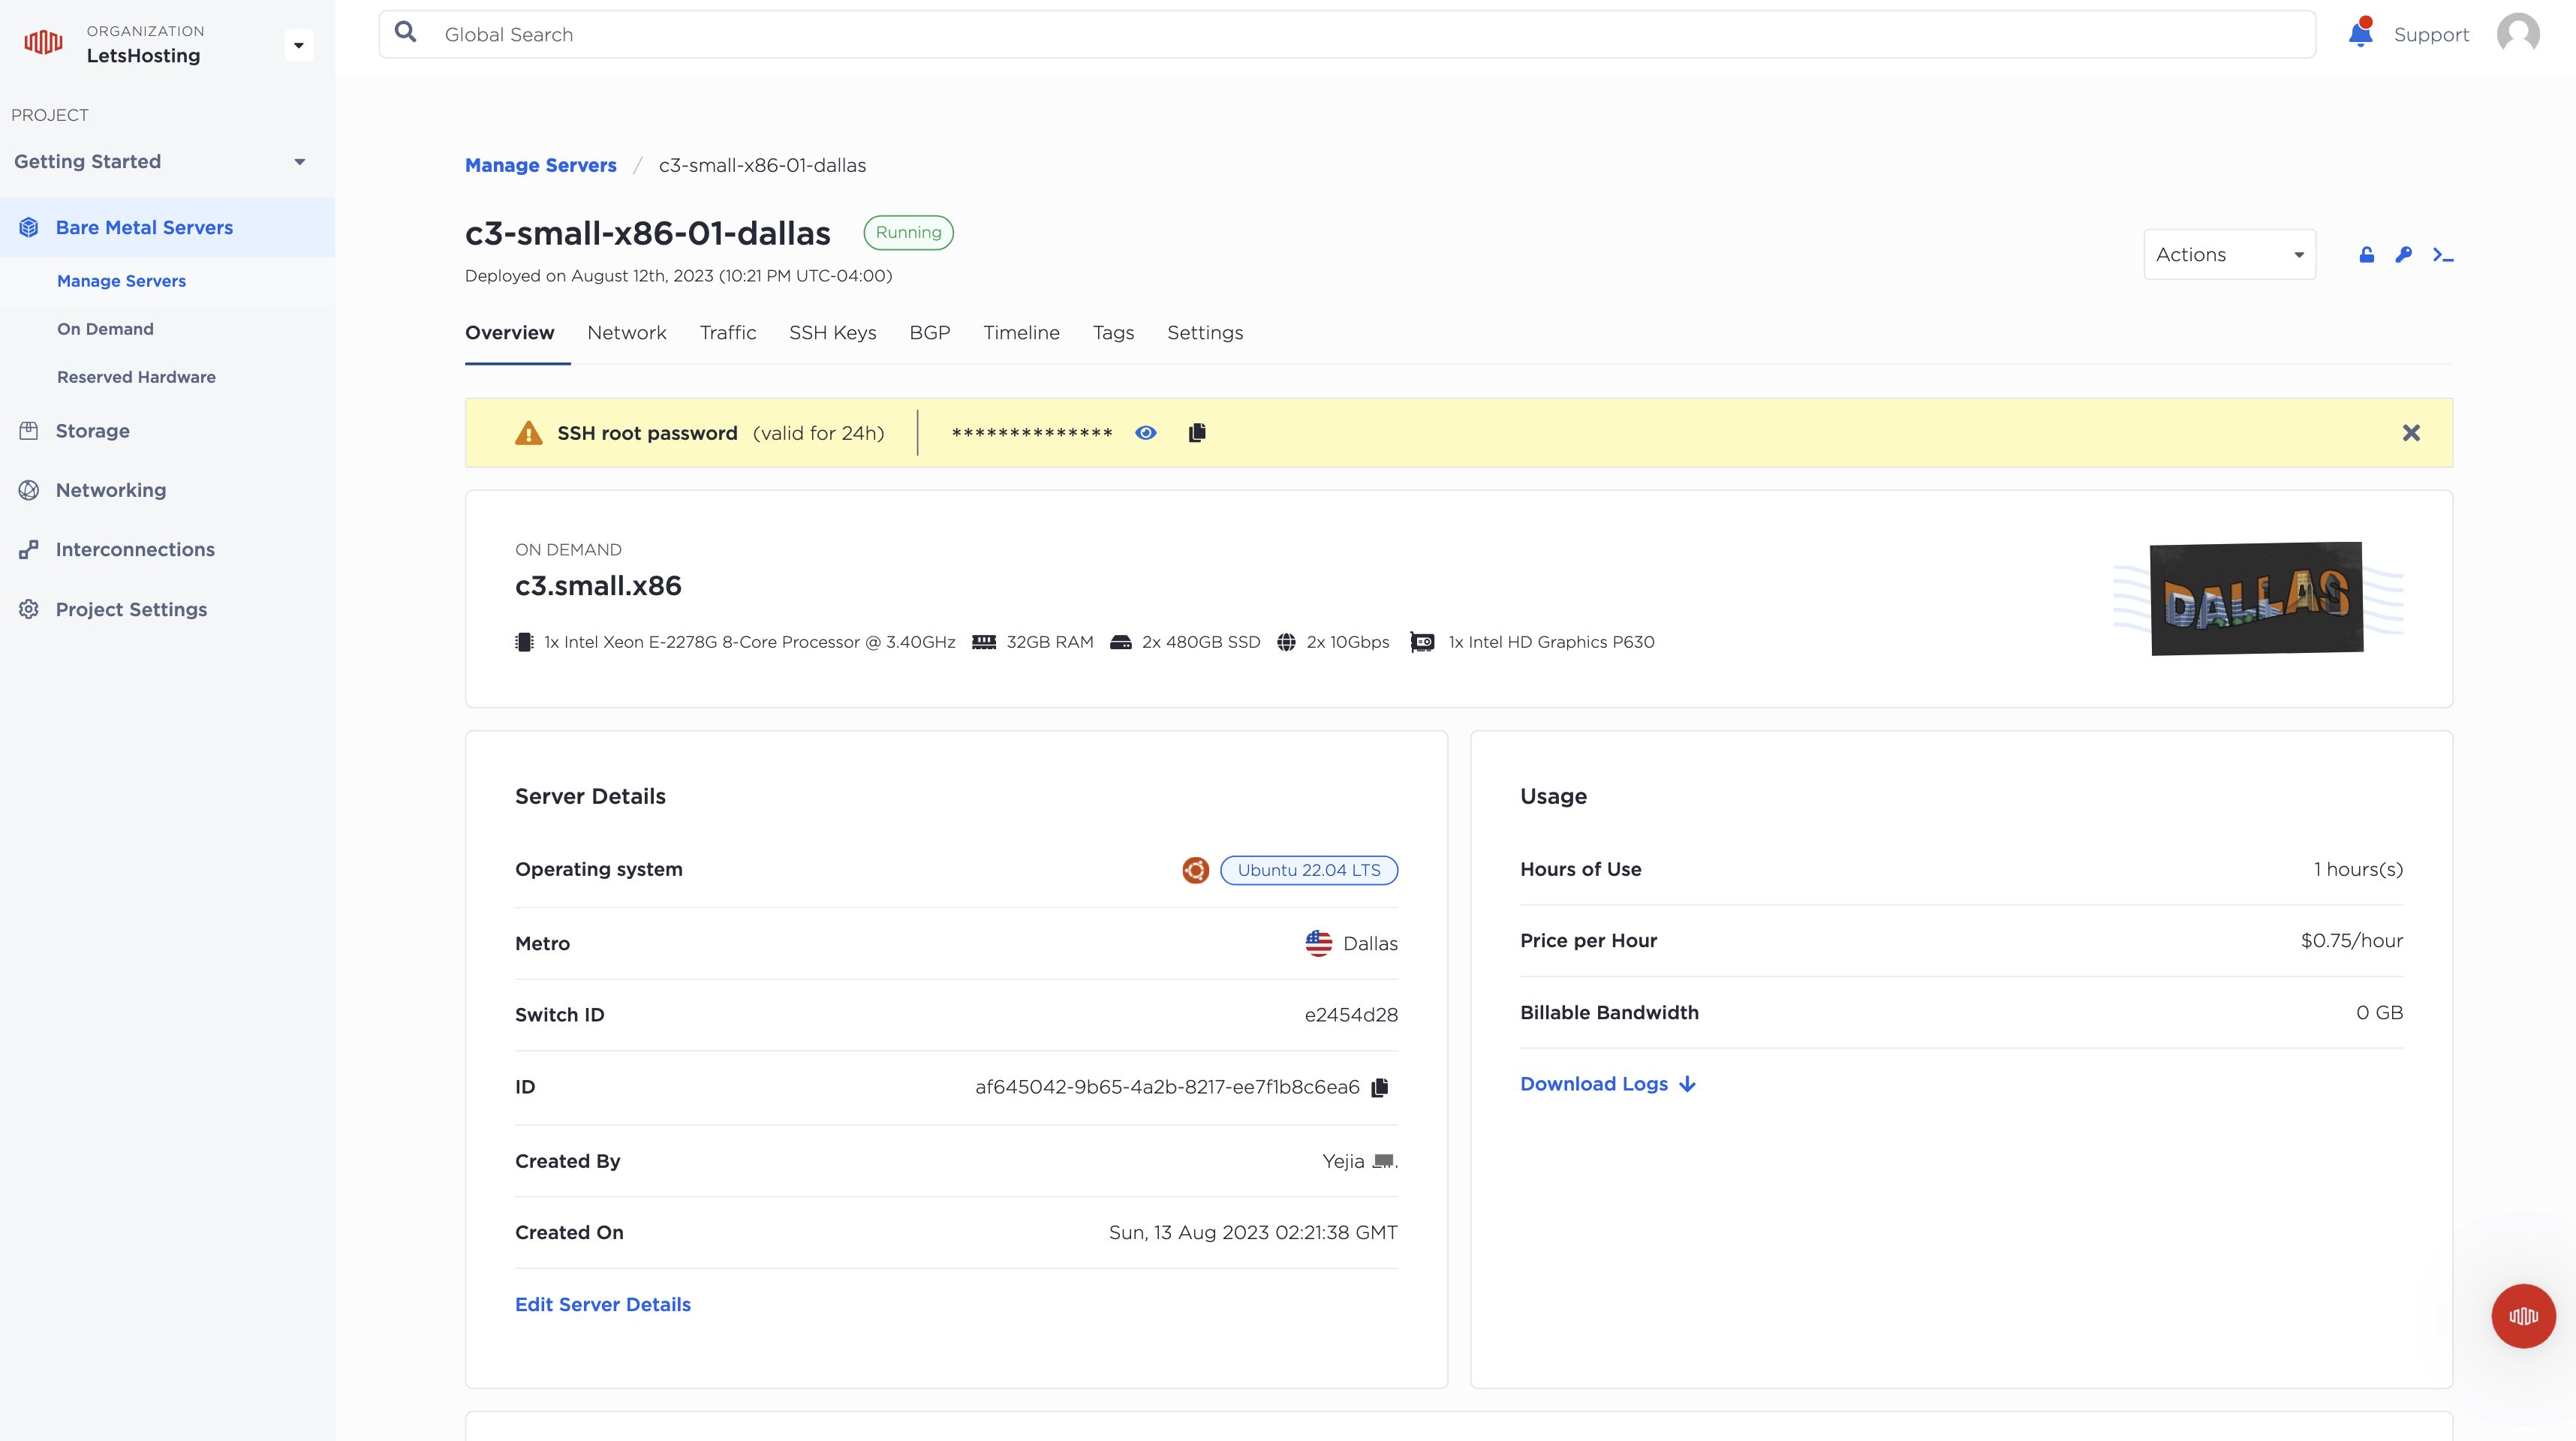2576x1441 pixels.
Task: Click the SSH password warning triangle
Action: click(x=528, y=432)
